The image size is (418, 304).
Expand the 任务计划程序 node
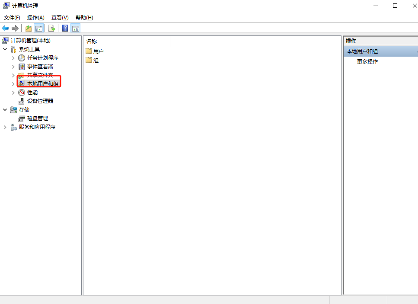[x=13, y=58]
